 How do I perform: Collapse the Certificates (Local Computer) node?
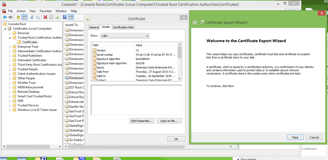(5, 29)
